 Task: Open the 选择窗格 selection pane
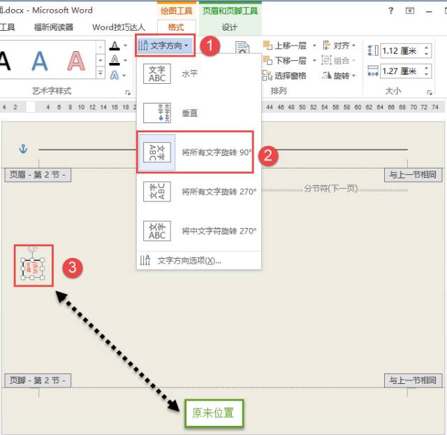(284, 76)
